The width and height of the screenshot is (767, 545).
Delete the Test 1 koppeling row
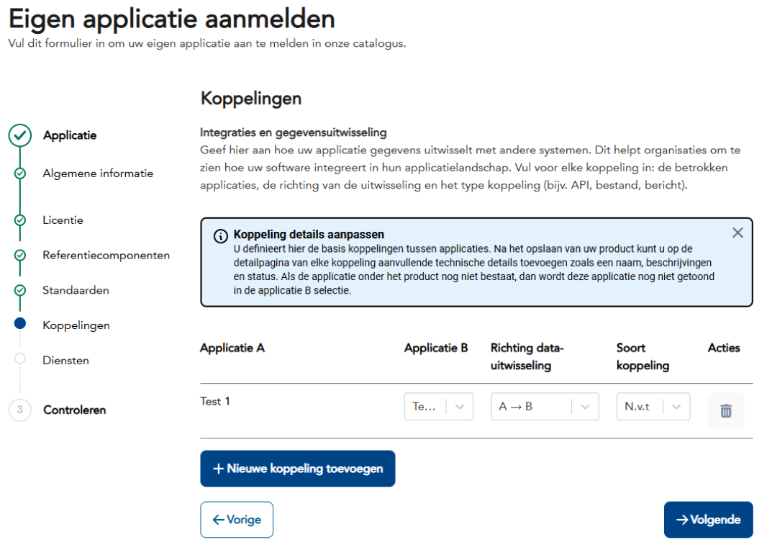click(x=726, y=411)
